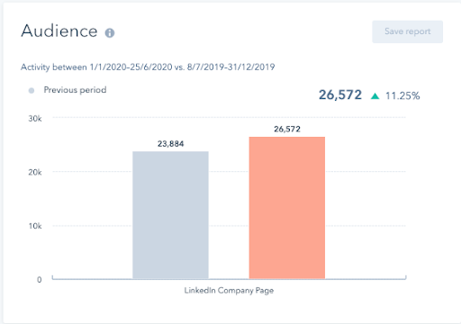Toggle the Previous period legend dot
This screenshot has width=461, height=324.
tap(32, 90)
